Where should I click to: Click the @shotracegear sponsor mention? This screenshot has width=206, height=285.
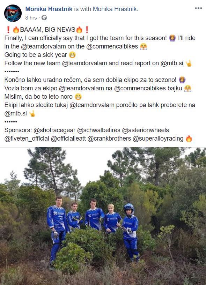point(54,130)
